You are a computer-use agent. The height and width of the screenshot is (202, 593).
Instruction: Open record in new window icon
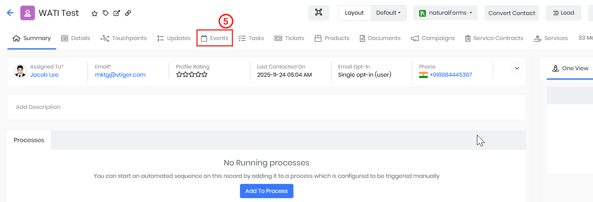click(117, 13)
